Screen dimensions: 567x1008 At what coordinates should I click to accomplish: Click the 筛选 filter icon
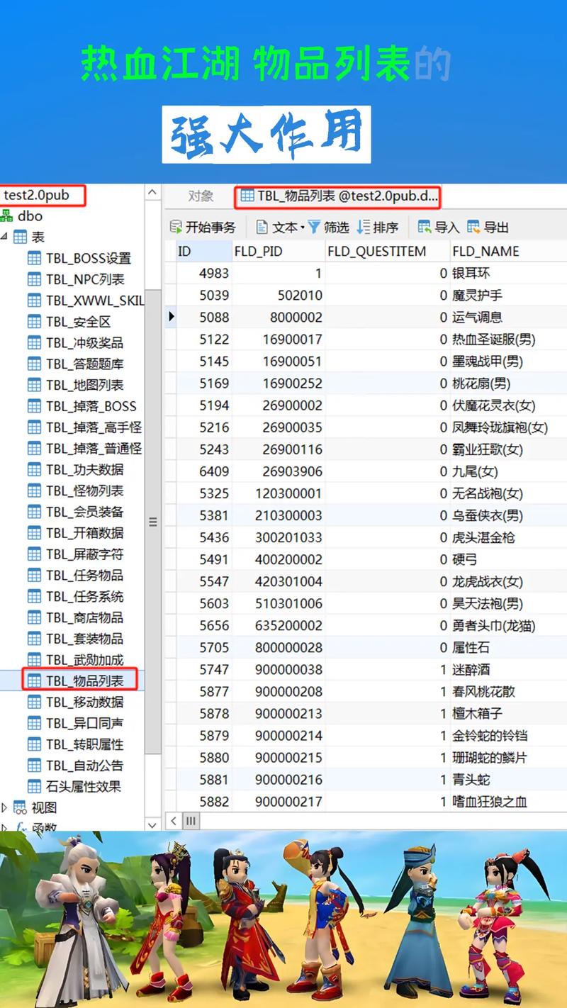point(314,227)
